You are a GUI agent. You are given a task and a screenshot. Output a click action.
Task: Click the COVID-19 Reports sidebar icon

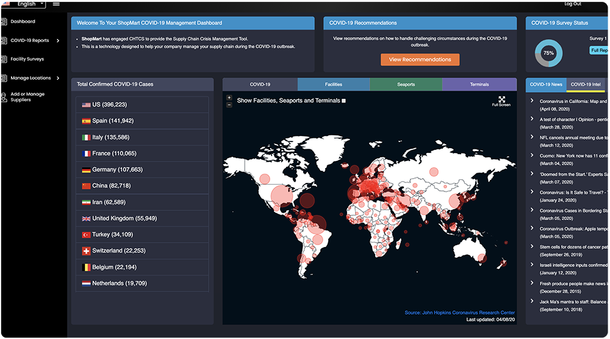[x=4, y=40]
